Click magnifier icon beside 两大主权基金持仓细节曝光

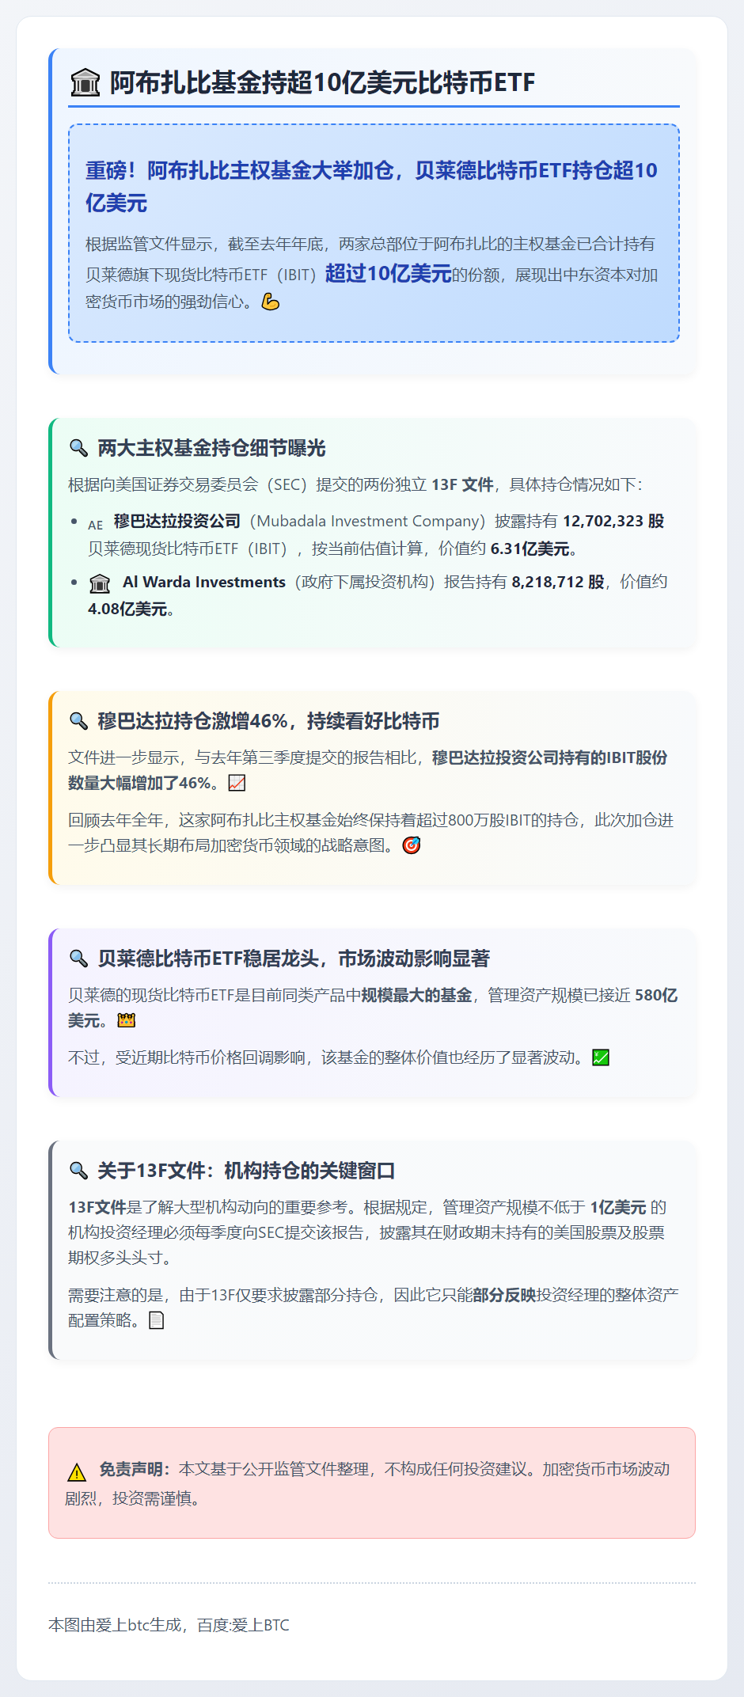click(x=78, y=448)
